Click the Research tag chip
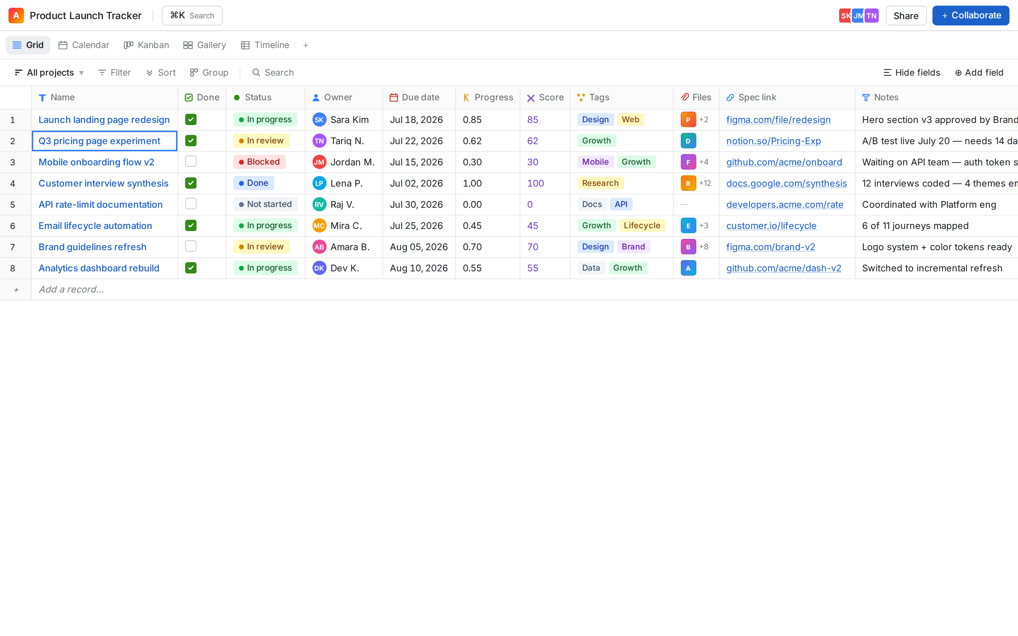 click(600, 183)
